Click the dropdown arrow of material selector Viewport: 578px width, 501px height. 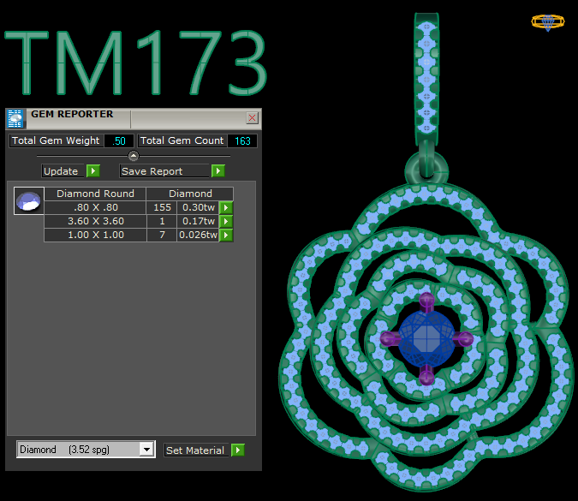click(146, 450)
